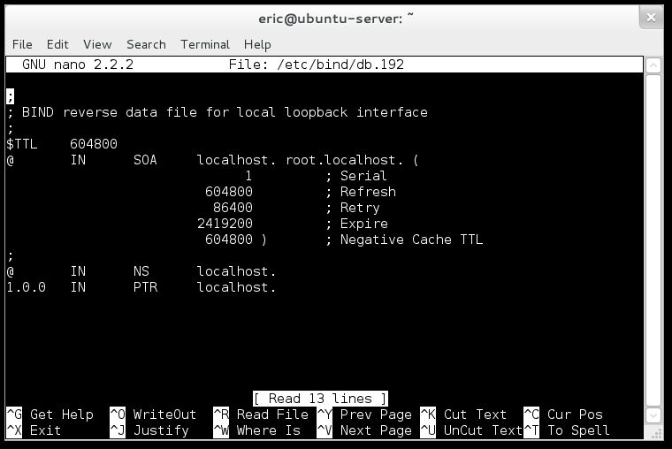Viewport: 672px width, 449px height.
Task: Click the ^W Where Is shortcut
Action: [257, 430]
